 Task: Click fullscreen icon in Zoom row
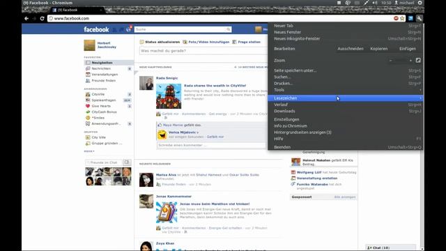(x=418, y=61)
